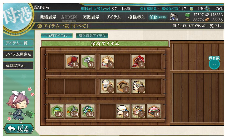Switch to the 保有アイテム tab

click(x=57, y=35)
